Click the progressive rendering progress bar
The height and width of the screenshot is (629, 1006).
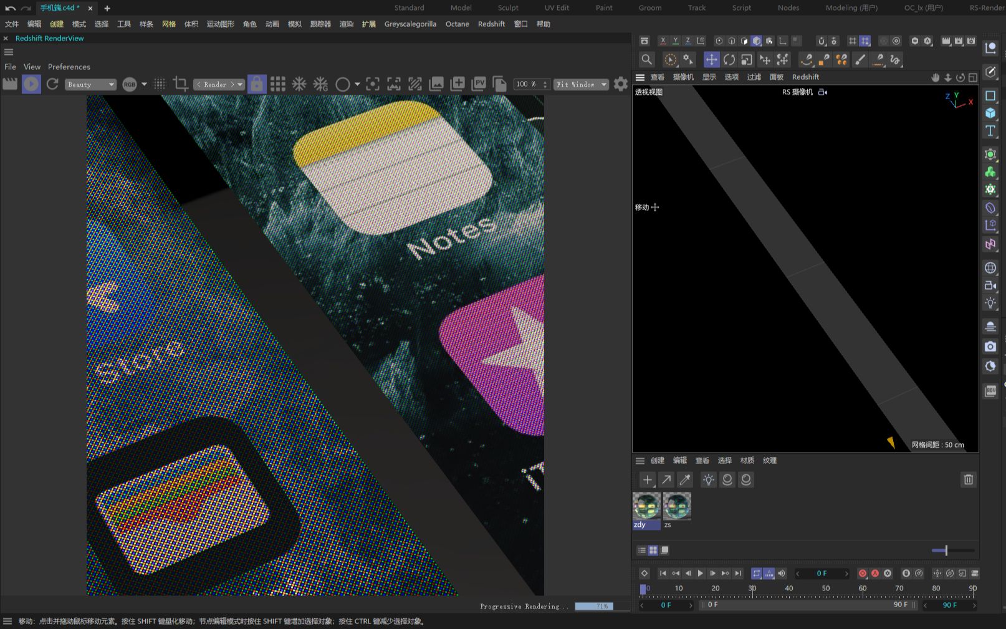tap(594, 606)
